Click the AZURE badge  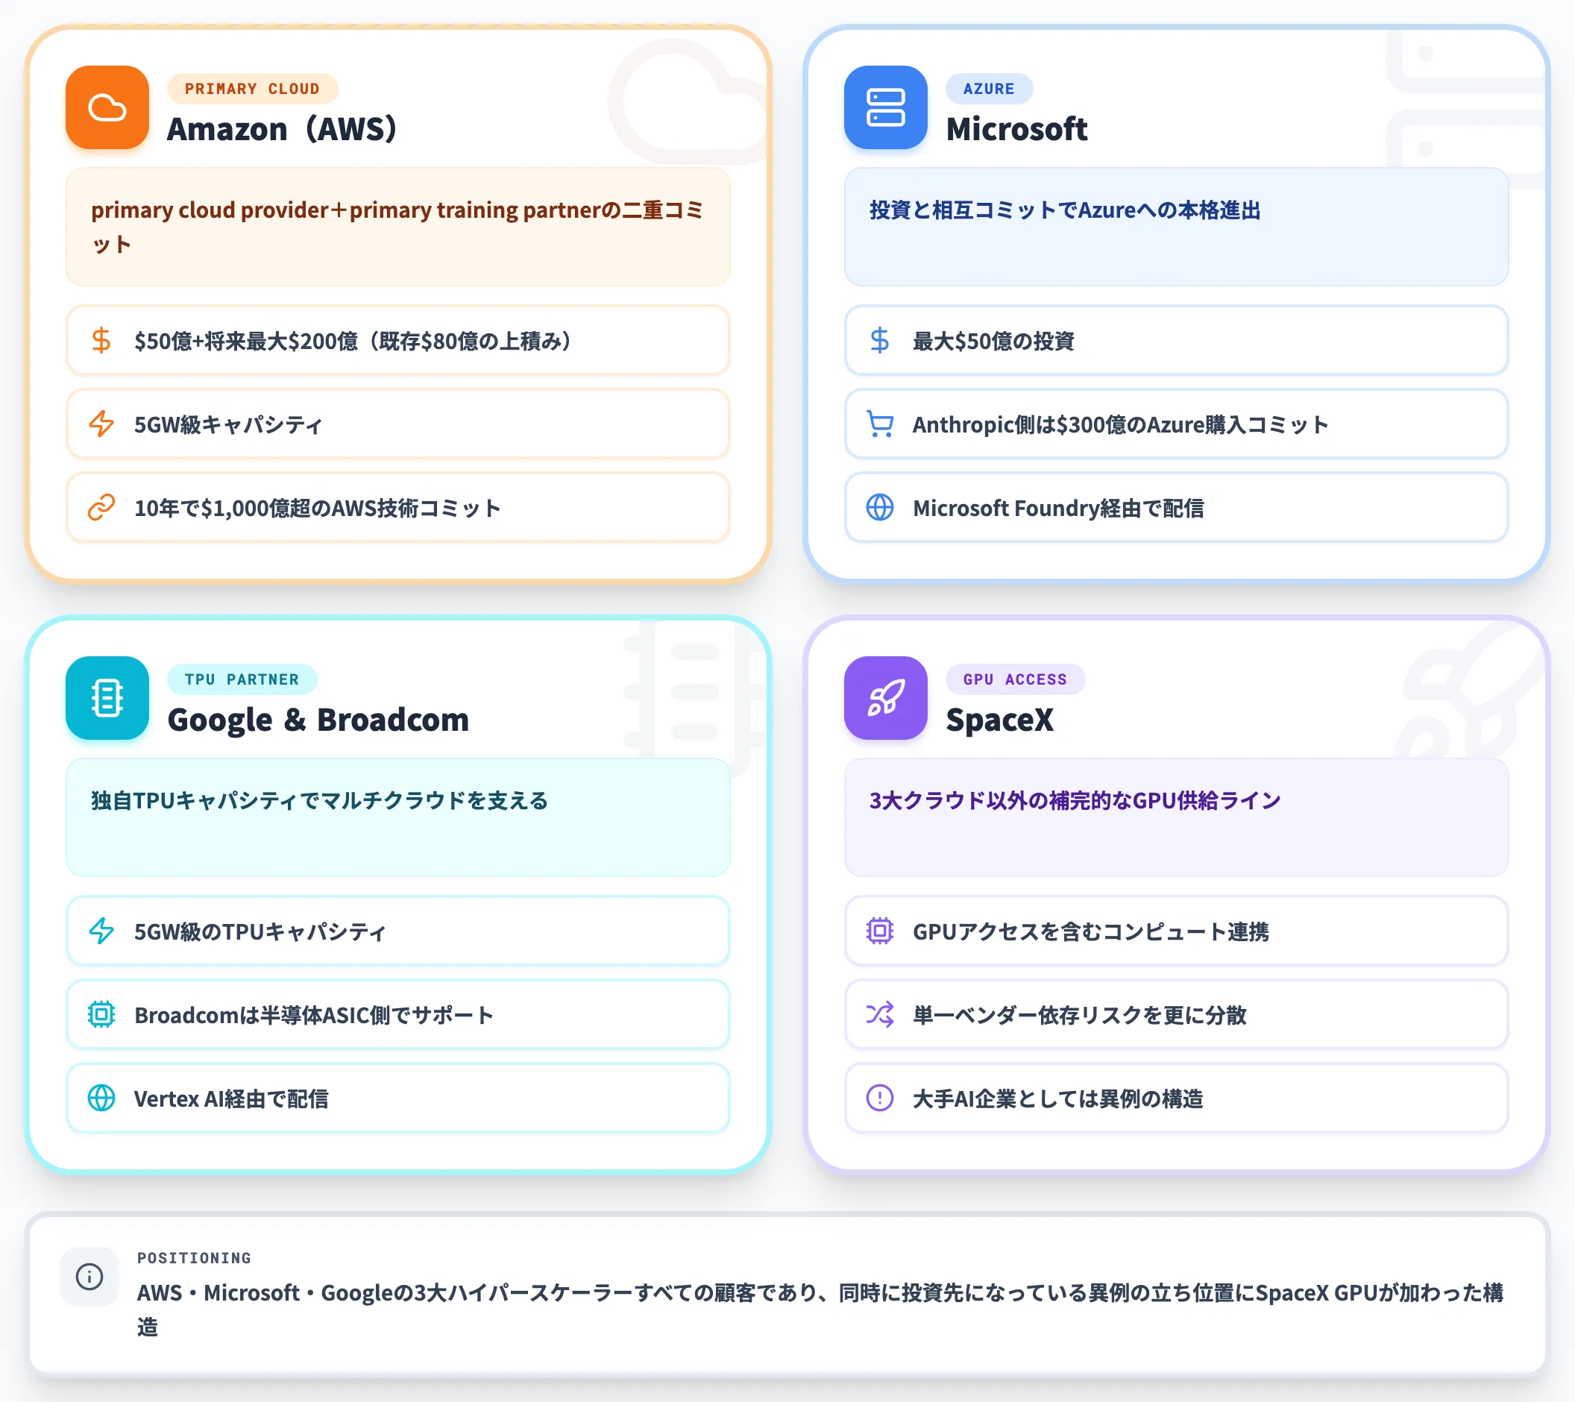[x=989, y=89]
